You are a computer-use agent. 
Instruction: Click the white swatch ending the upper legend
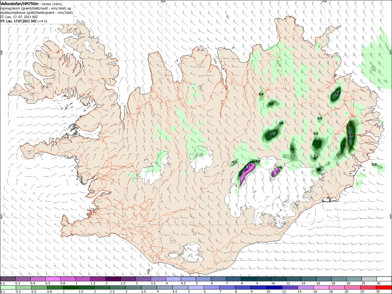(x=384, y=279)
